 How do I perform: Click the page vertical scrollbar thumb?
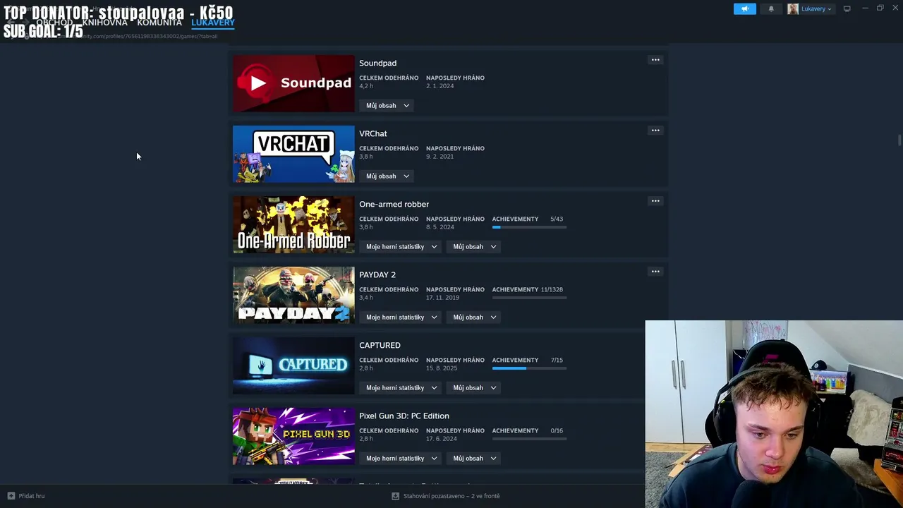coord(899,140)
